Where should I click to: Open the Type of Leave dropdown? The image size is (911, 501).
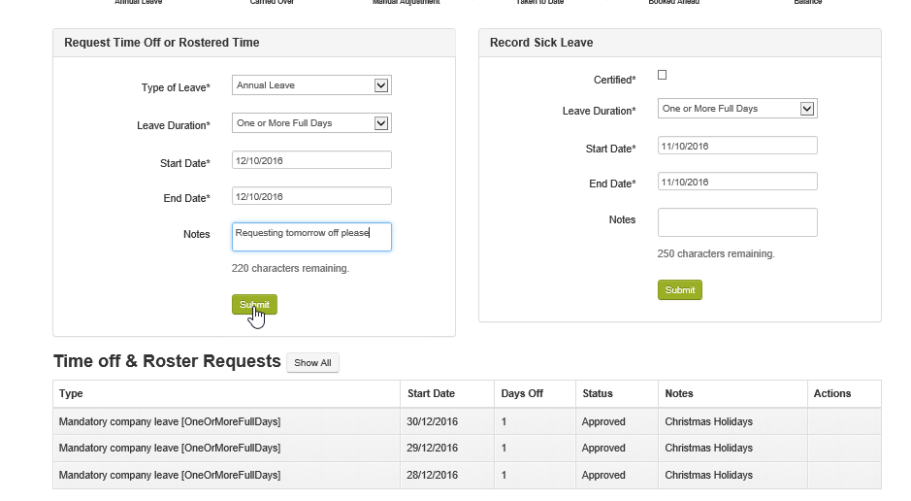click(311, 85)
